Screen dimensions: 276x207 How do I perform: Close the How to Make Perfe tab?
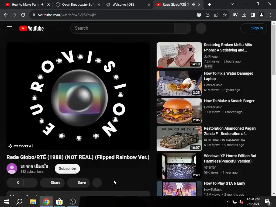click(x=49, y=5)
